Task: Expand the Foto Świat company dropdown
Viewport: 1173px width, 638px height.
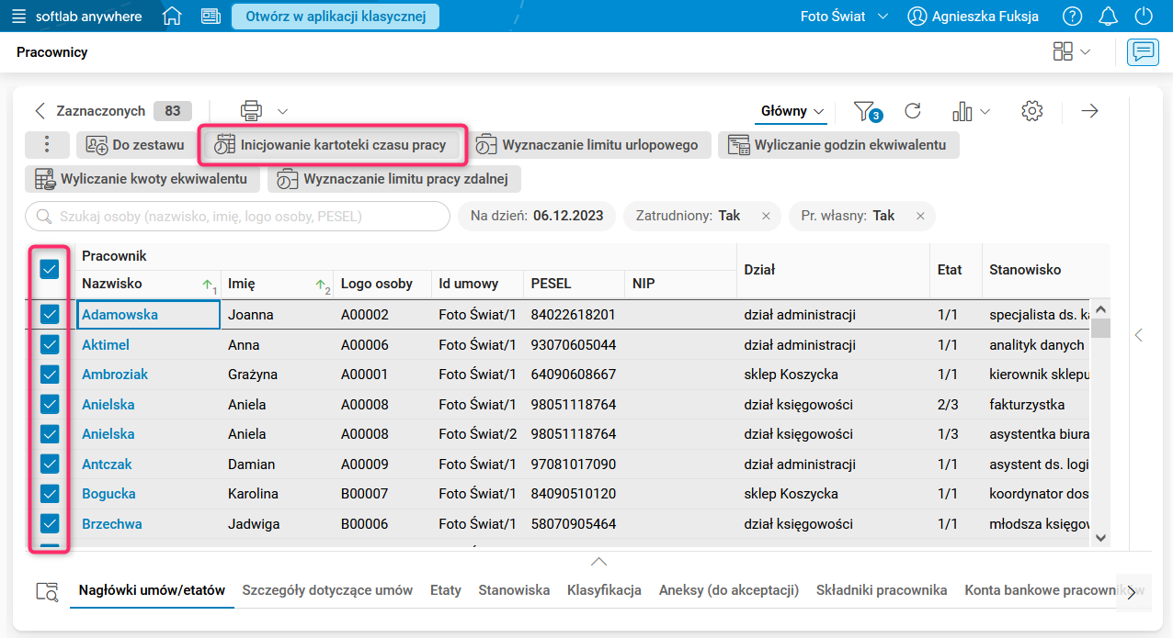Action: [x=844, y=17]
